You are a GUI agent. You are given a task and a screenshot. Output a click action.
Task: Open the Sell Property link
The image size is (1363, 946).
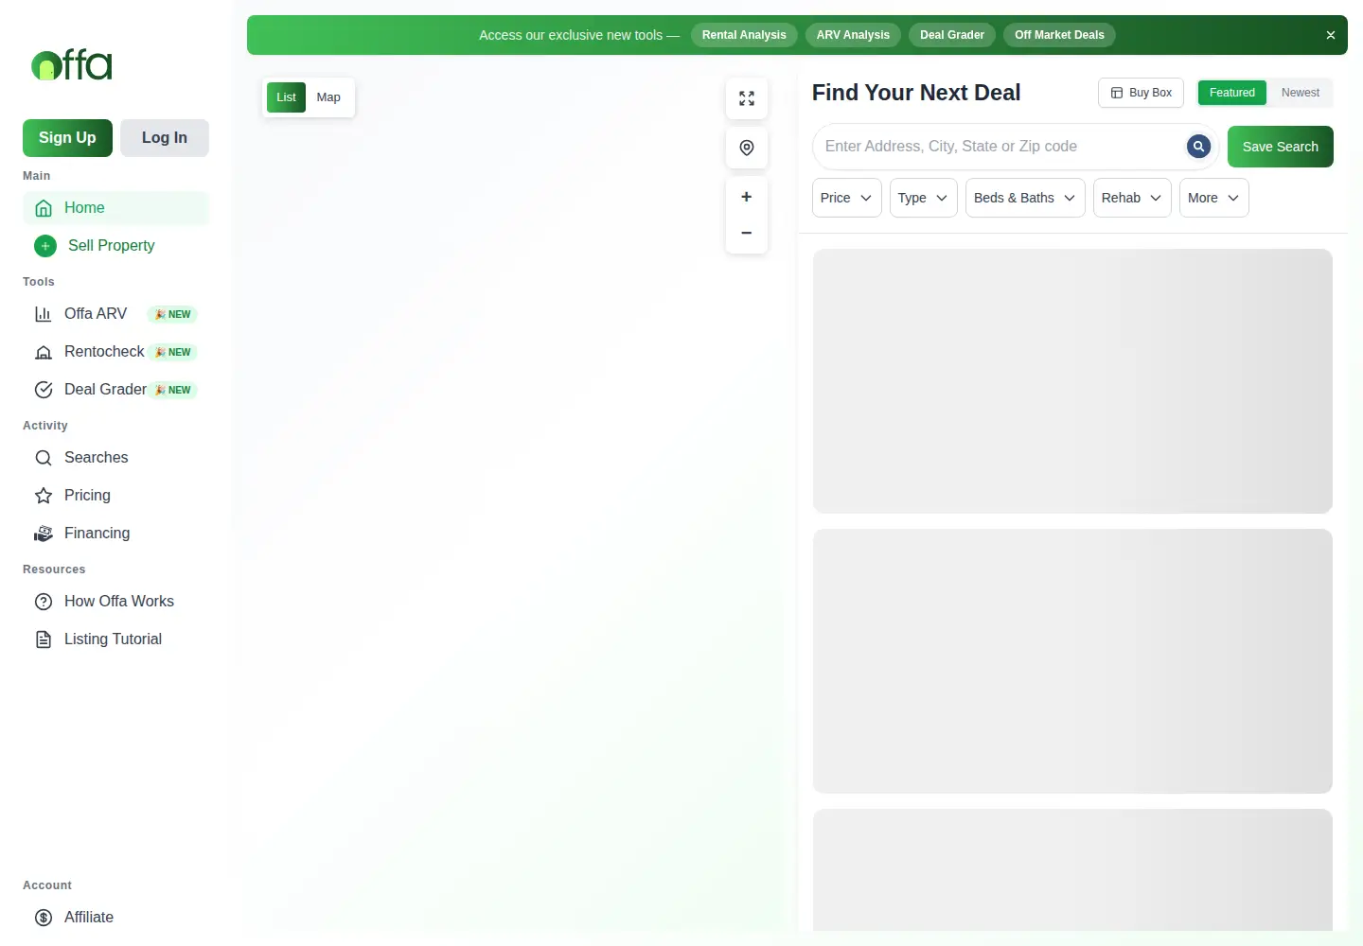tap(115, 246)
